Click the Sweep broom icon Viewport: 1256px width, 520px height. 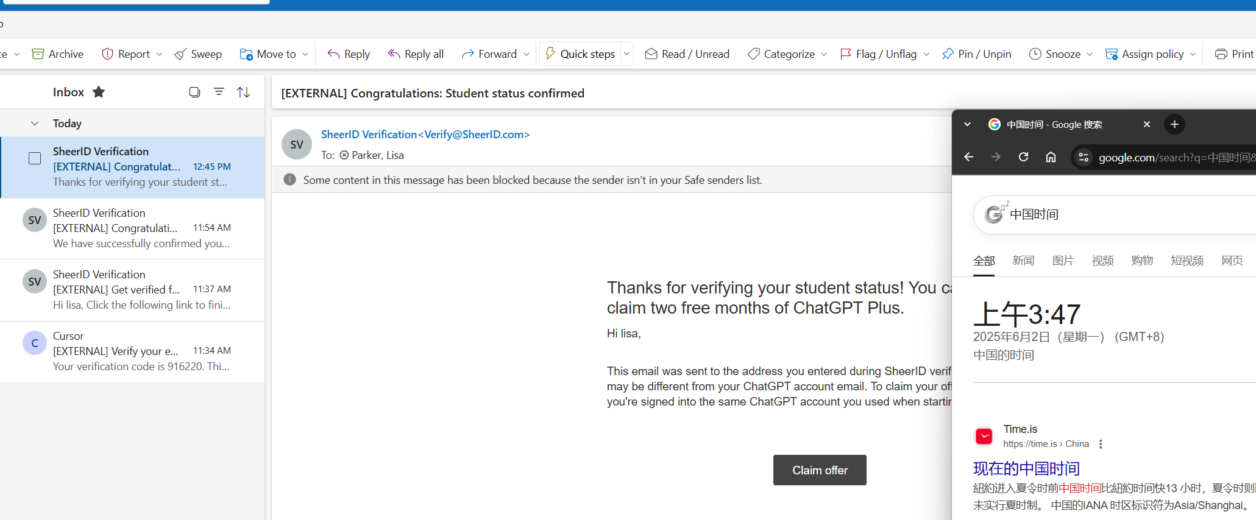click(180, 54)
